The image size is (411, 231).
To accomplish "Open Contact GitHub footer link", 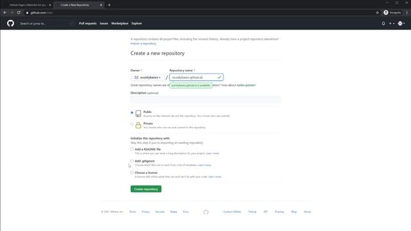I will point(232,212).
